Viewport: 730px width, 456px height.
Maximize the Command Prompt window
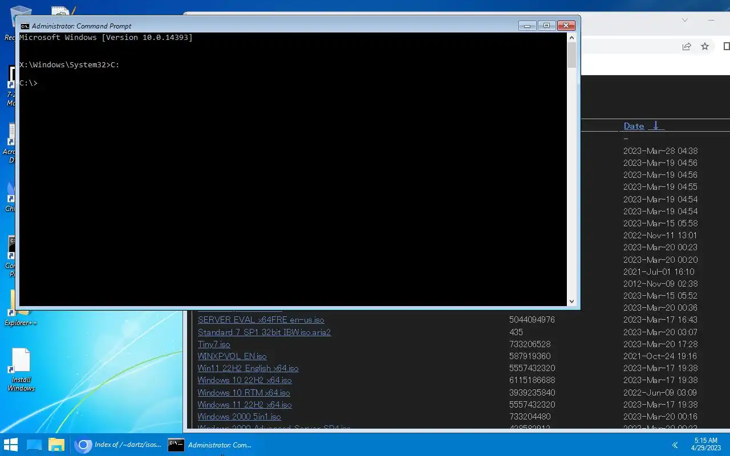(x=546, y=26)
